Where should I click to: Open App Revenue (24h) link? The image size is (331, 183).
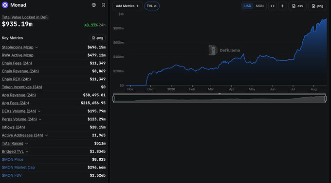pos(19,95)
